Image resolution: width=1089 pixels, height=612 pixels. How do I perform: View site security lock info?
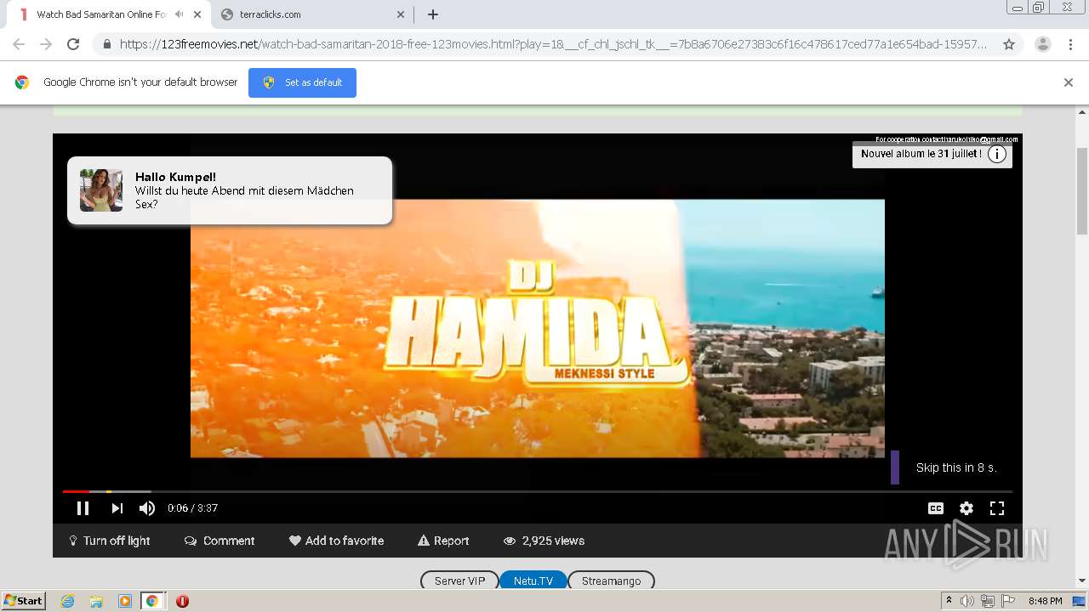[106, 44]
